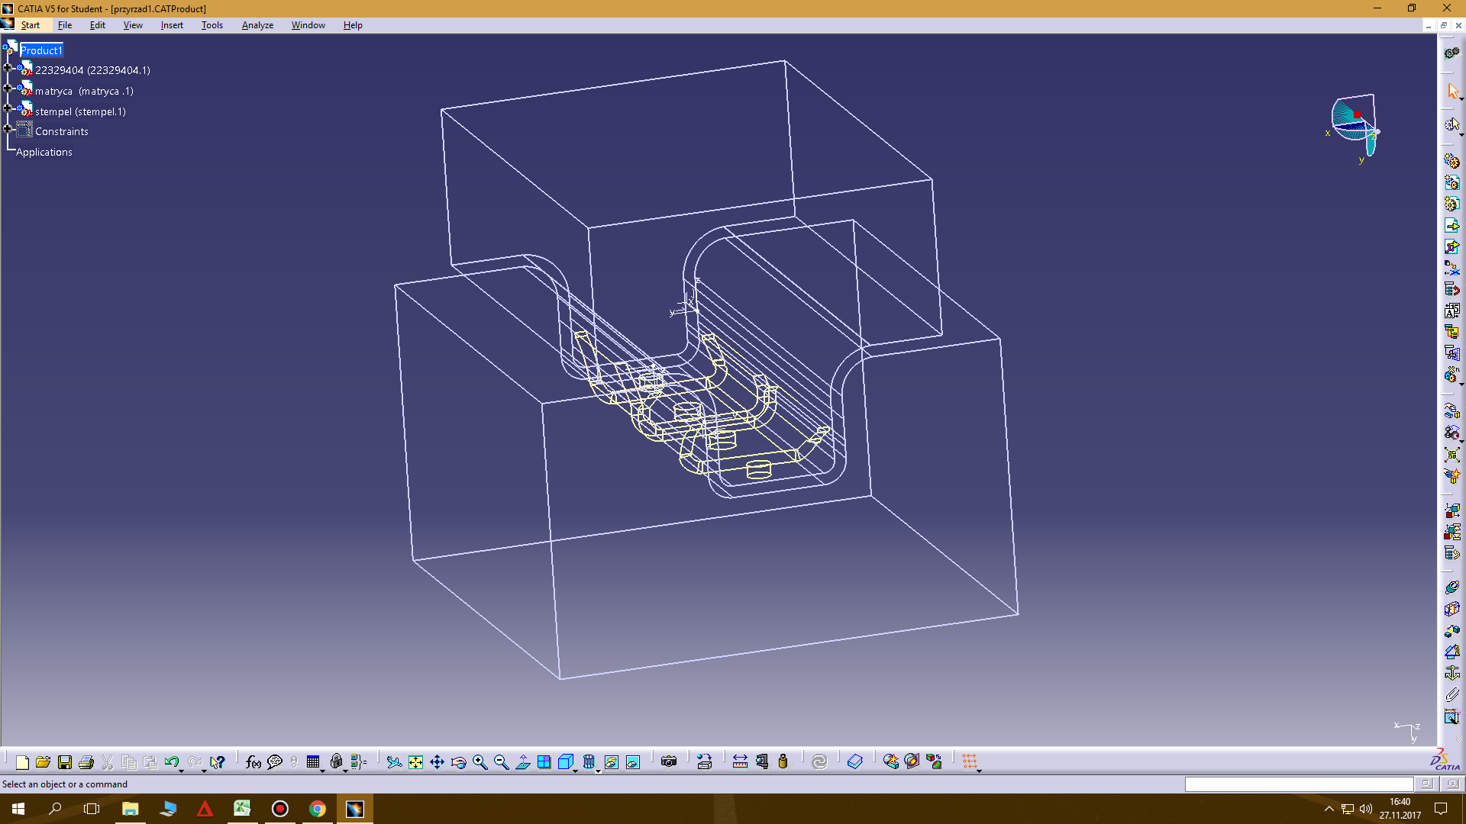Toggle Fly mode view icon
The image size is (1466, 824).
394,762
